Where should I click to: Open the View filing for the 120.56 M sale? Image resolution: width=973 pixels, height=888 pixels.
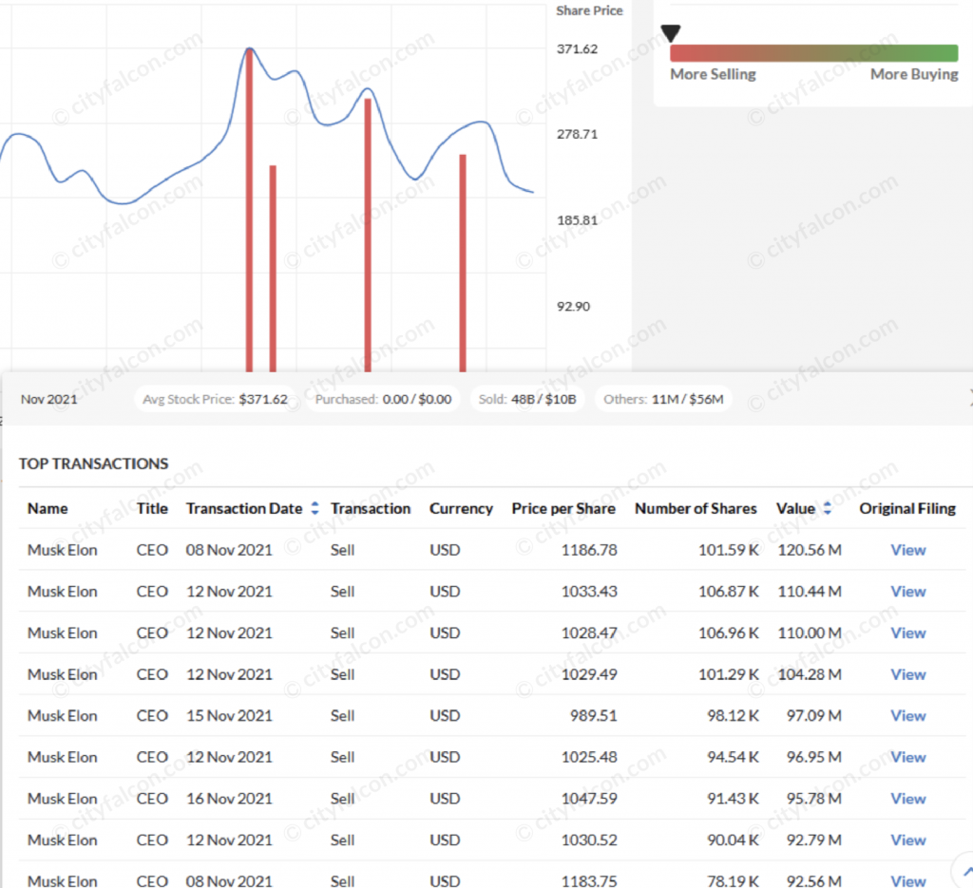pos(907,550)
